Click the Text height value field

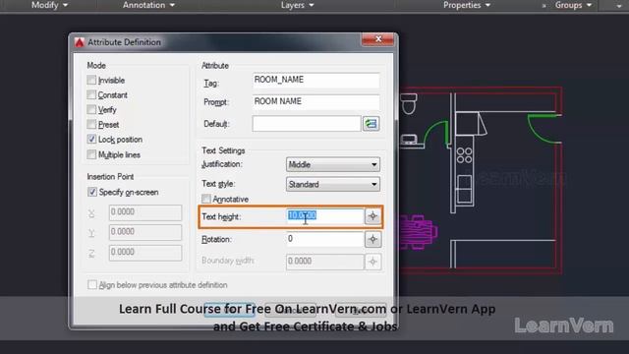325,216
